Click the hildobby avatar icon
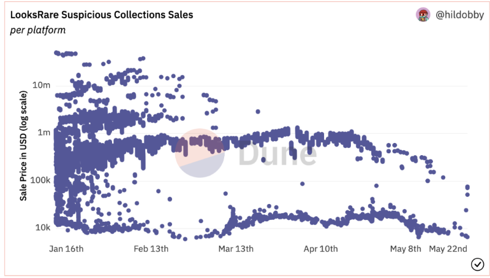This screenshot has height=278, width=490. (x=423, y=15)
